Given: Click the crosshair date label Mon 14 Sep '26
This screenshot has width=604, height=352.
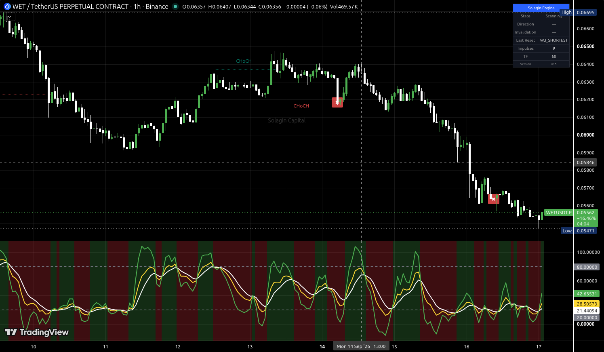Looking at the screenshot, I should coord(361,346).
